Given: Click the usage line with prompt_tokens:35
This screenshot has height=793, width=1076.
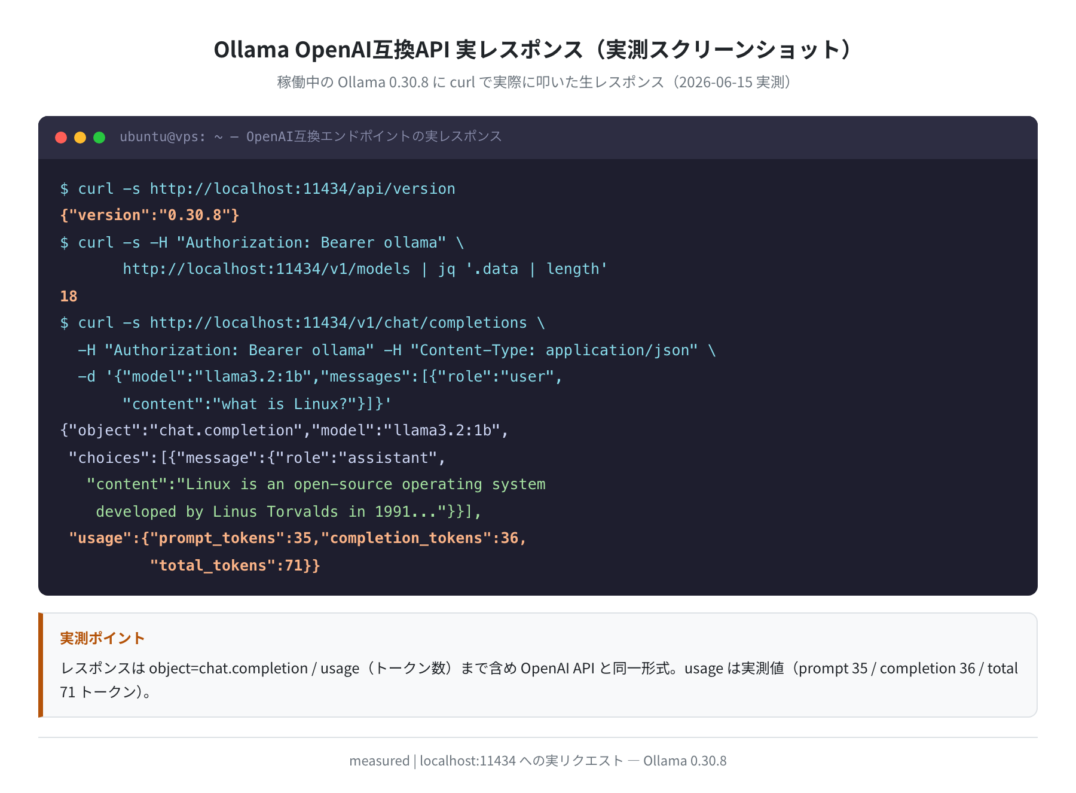Looking at the screenshot, I should coord(298,538).
